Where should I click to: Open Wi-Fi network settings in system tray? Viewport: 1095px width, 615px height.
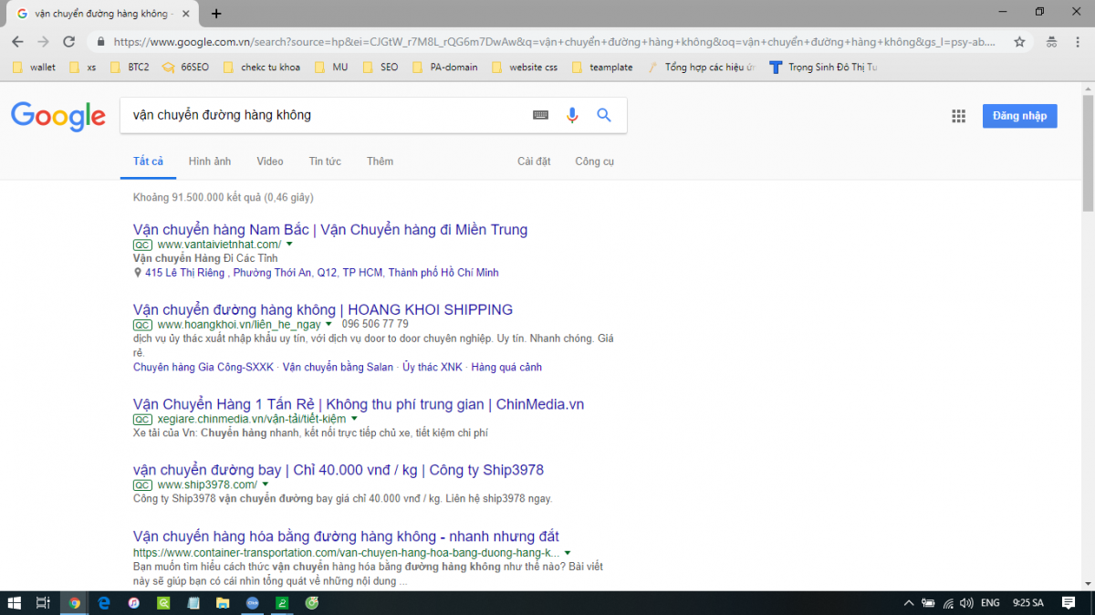949,602
